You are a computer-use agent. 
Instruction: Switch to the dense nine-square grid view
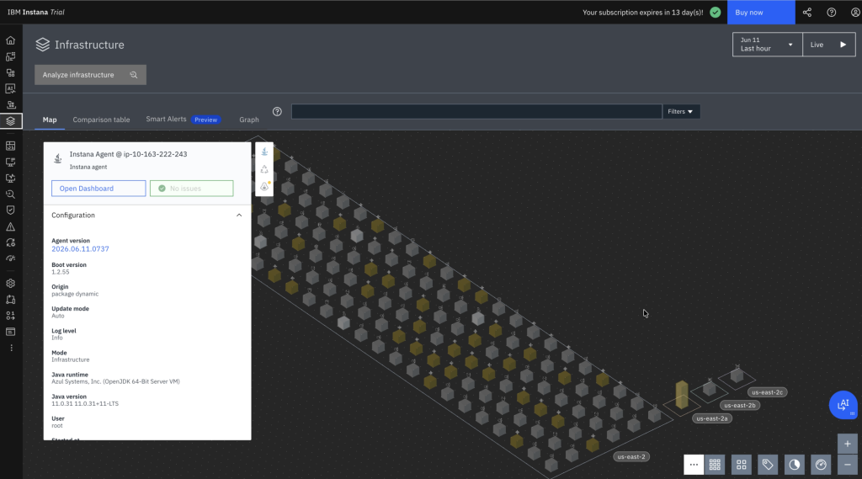tap(715, 465)
